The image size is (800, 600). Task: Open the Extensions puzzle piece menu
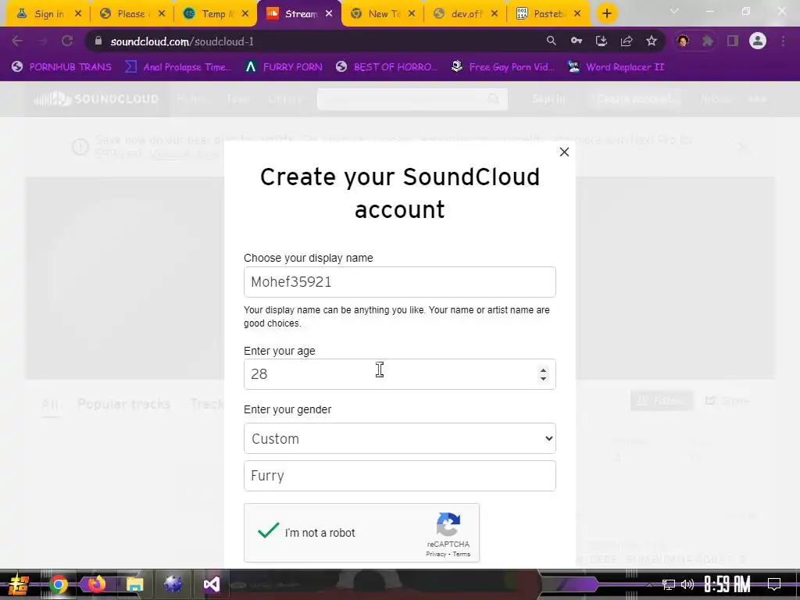click(708, 41)
